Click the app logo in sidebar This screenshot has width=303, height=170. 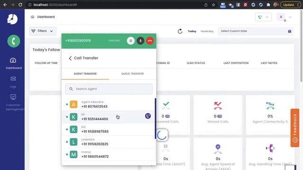point(12,19)
